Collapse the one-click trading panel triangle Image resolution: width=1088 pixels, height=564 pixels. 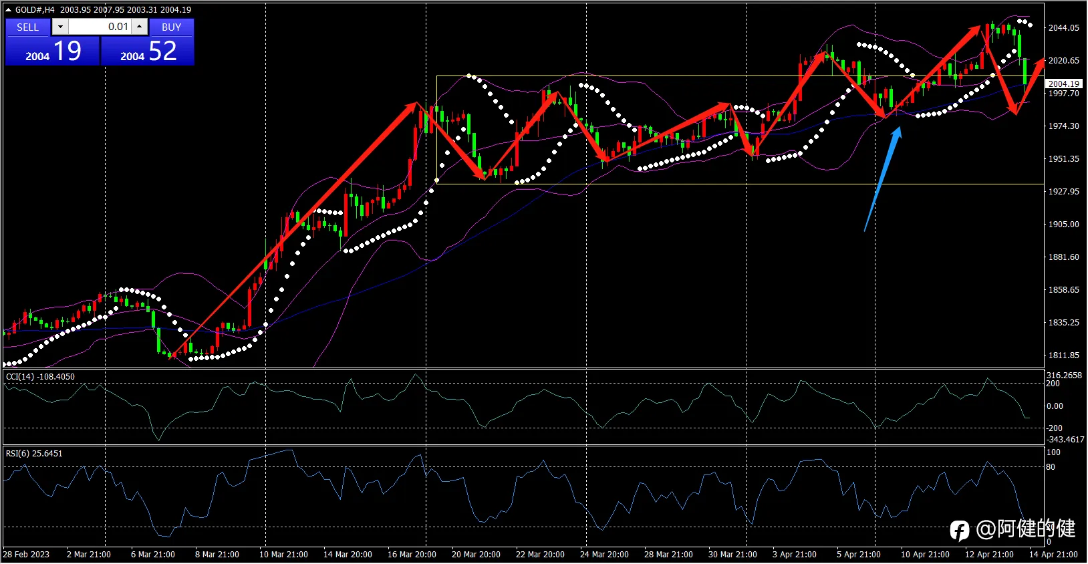(x=9, y=10)
